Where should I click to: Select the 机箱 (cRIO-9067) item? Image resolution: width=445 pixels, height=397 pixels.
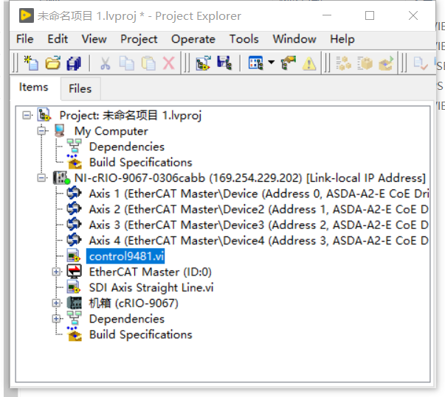click(134, 303)
